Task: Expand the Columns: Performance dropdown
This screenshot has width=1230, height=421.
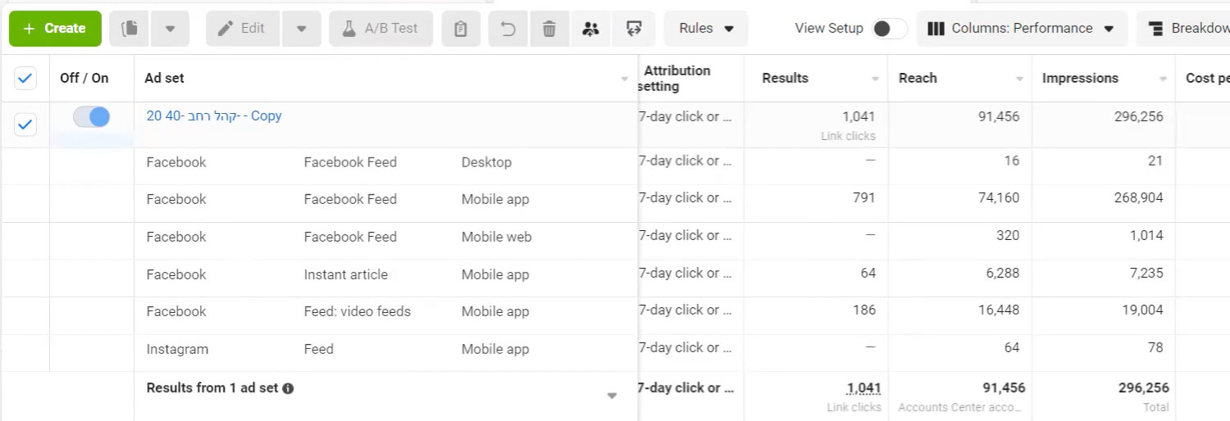Action: [1021, 29]
